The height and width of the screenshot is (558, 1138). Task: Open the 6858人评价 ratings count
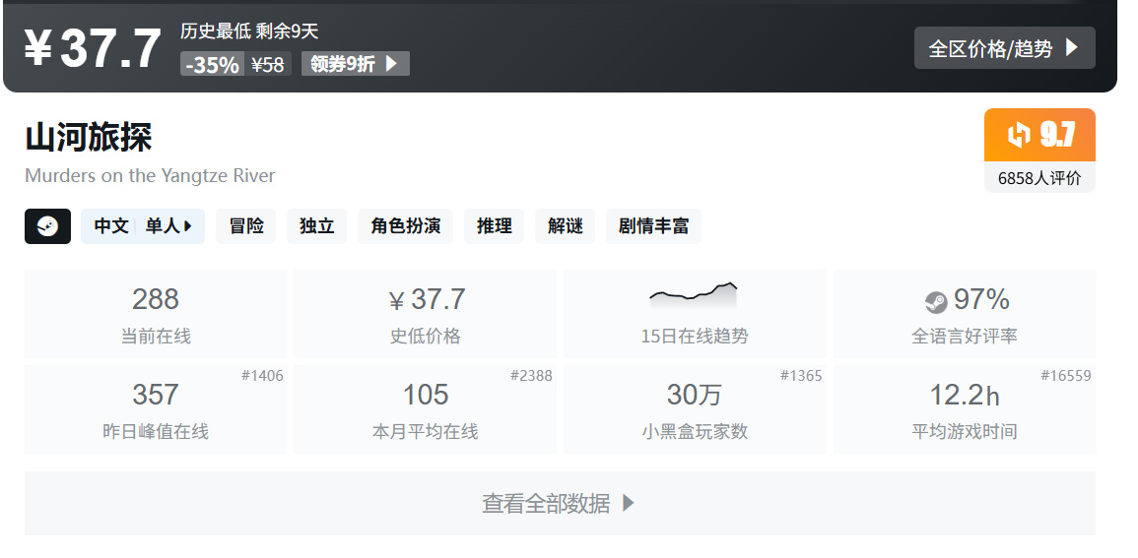[1039, 178]
